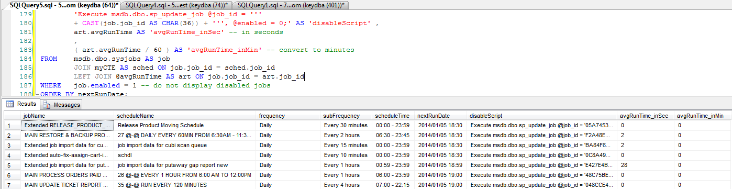The height and width of the screenshot is (189, 732).
Task: Click the '06:30 - 23:45' schedule time cell
Action: 393,136
